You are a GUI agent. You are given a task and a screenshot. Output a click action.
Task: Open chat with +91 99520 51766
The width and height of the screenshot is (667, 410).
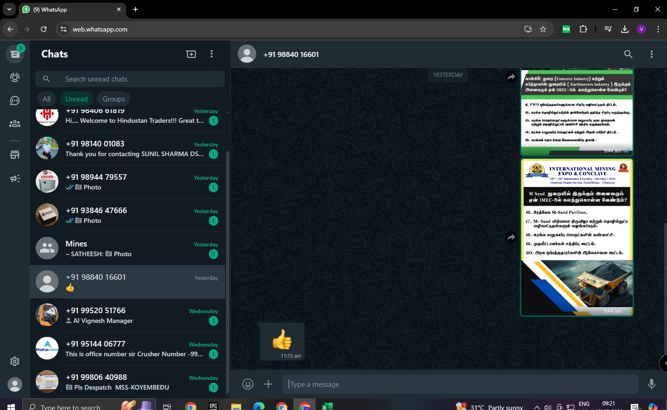128,315
